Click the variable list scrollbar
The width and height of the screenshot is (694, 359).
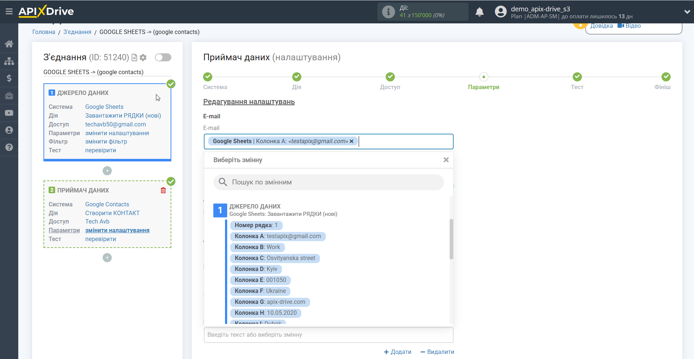pos(451,239)
